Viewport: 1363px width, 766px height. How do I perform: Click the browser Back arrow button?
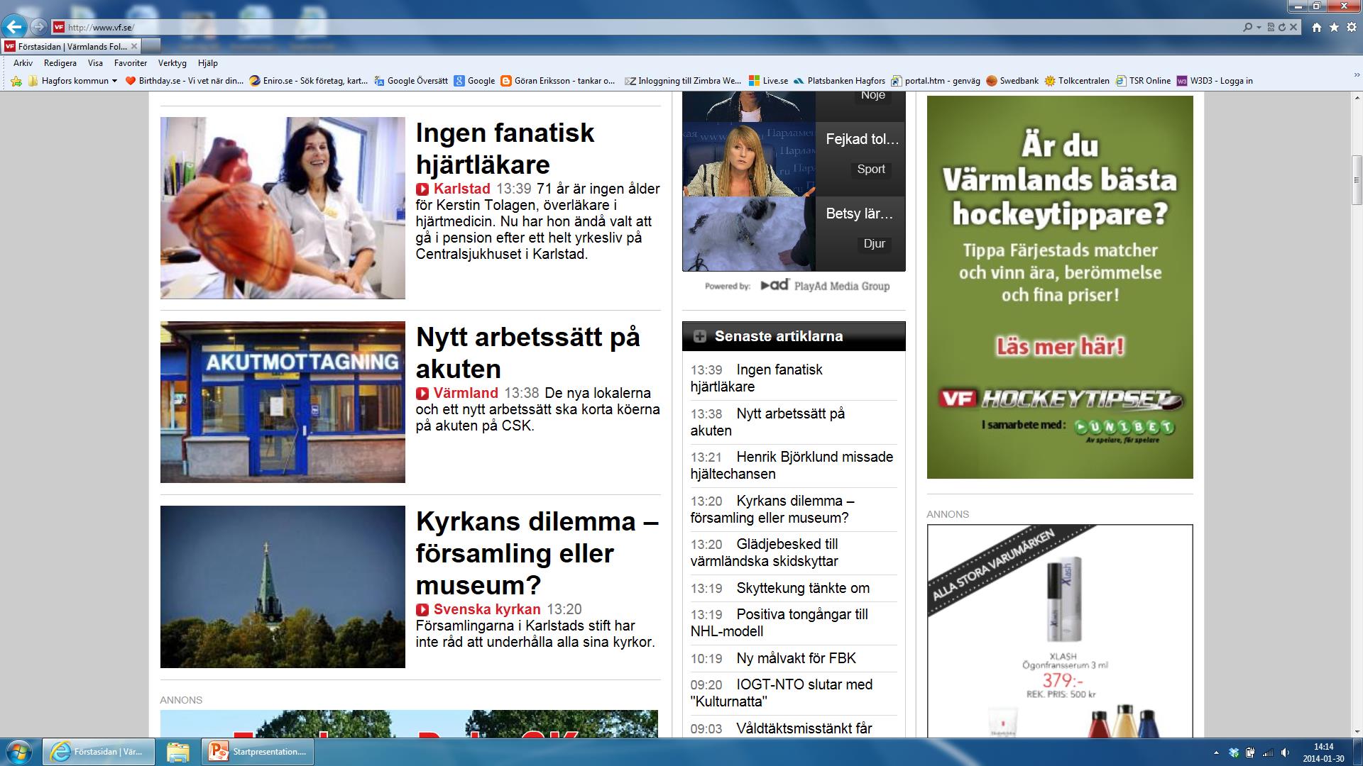coord(14,27)
